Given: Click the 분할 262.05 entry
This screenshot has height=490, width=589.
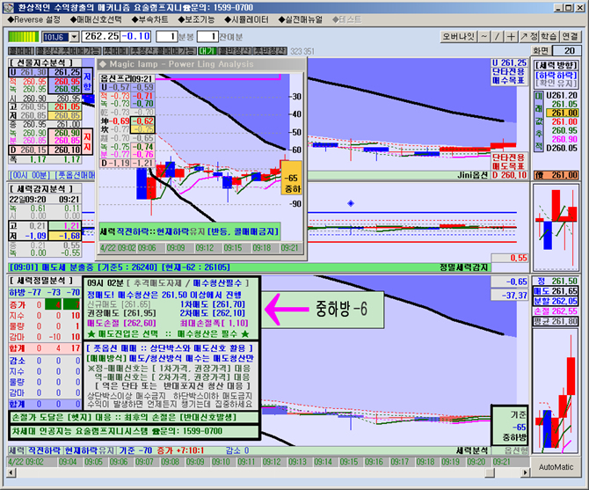Looking at the screenshot, I should 556,301.
